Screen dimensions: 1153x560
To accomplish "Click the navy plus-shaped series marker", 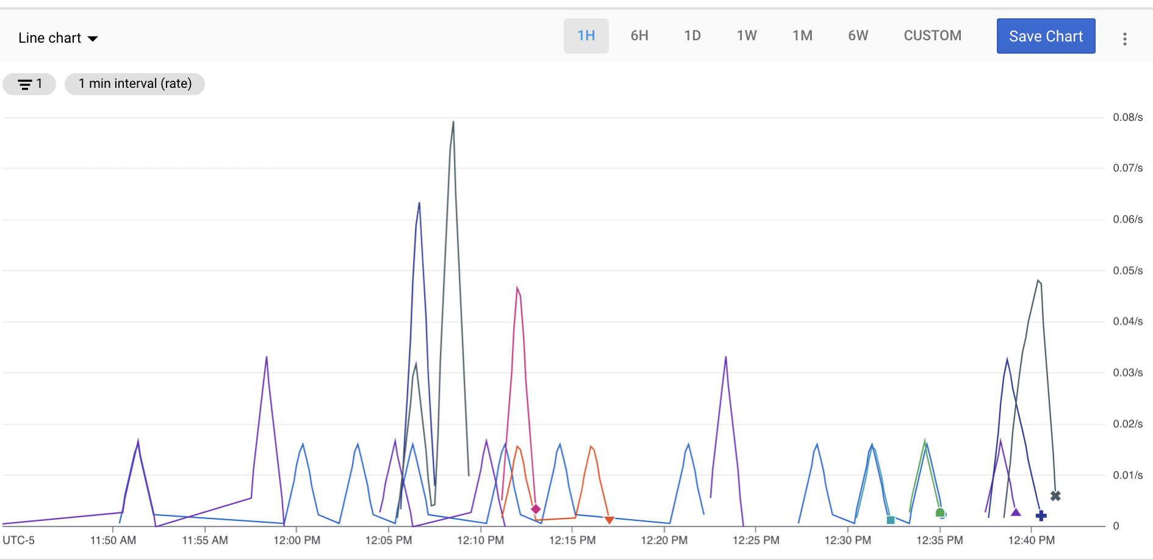I will click(1041, 515).
